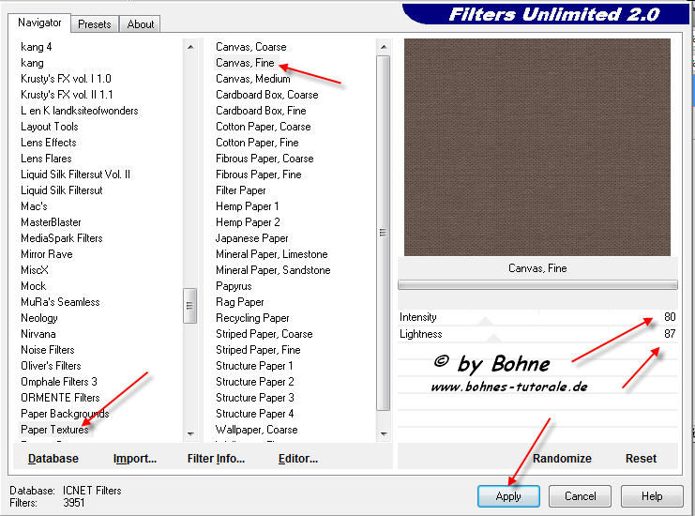The image size is (695, 516).
Task: Select the Navigator tab
Action: 40,23
